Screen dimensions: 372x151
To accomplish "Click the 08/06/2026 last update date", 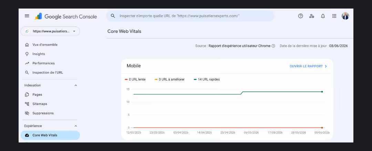I will click(x=339, y=46).
